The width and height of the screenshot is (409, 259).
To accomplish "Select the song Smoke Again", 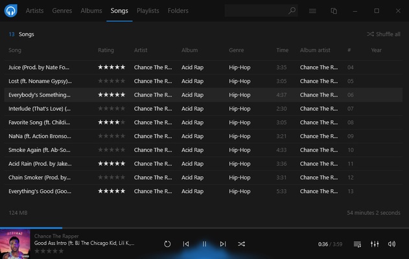I will (39, 150).
